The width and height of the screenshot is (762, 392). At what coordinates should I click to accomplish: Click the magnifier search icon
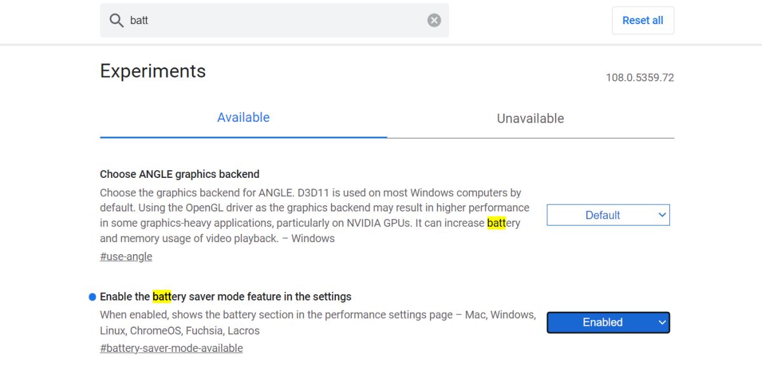tap(116, 20)
